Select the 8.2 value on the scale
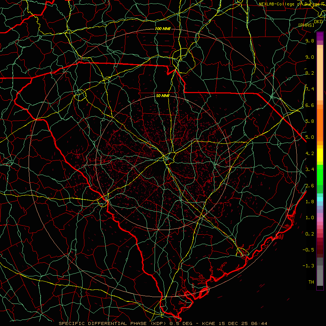 click(310, 73)
